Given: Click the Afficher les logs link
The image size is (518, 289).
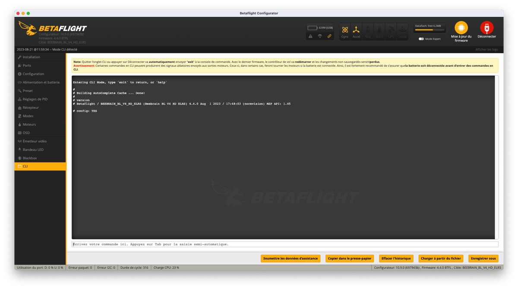Looking at the screenshot, I should (x=486, y=50).
